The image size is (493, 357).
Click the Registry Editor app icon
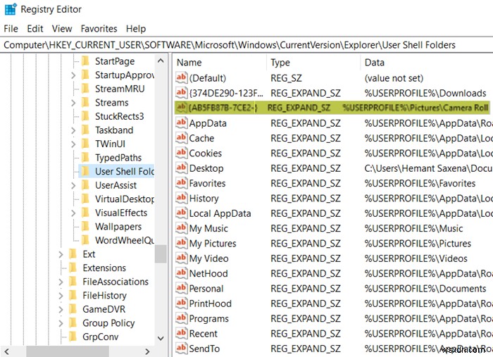coord(11,9)
